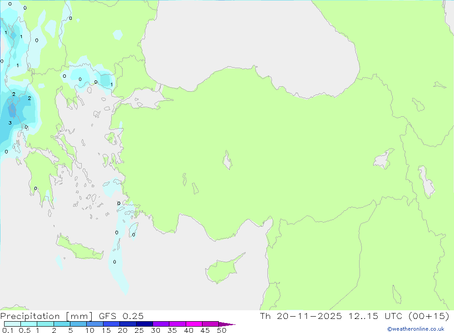
Task: Click the "3" precipitation value on map
Action: (x=10, y=123)
